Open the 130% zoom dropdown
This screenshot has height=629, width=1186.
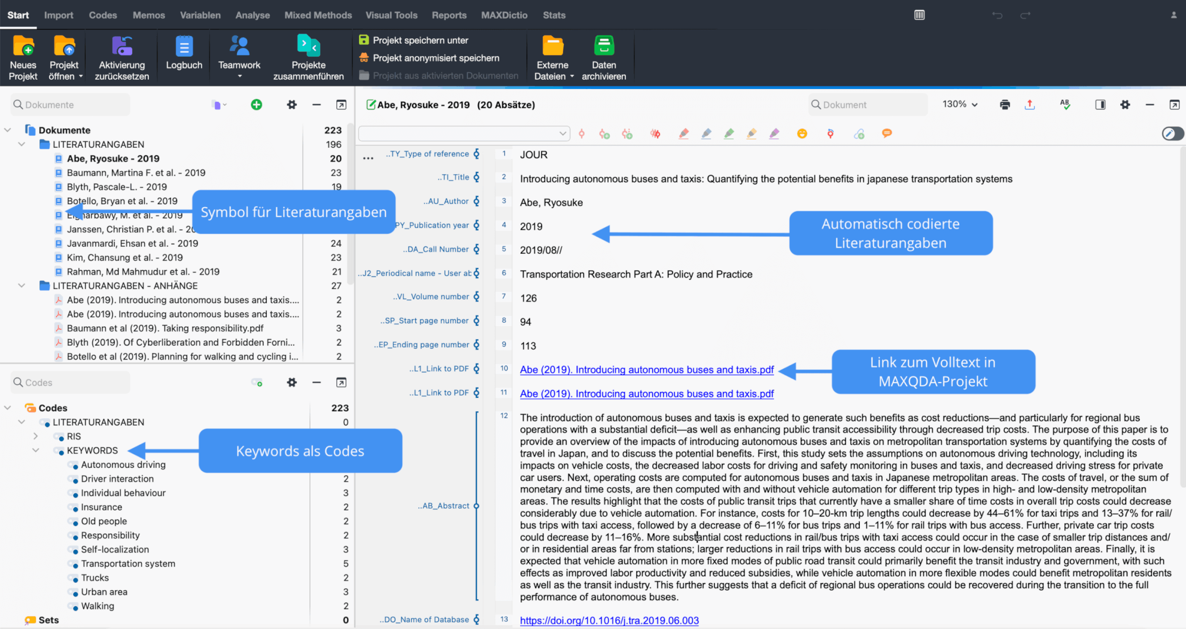[960, 105]
